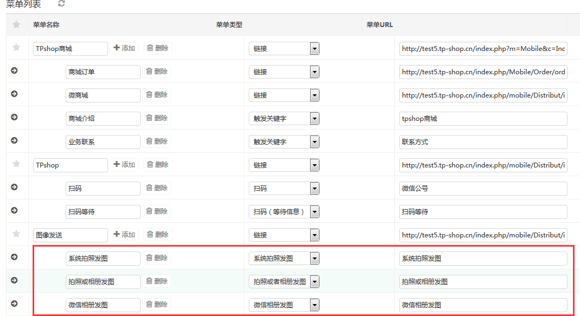Click 添加 button for 图像发送 menu

[124, 235]
